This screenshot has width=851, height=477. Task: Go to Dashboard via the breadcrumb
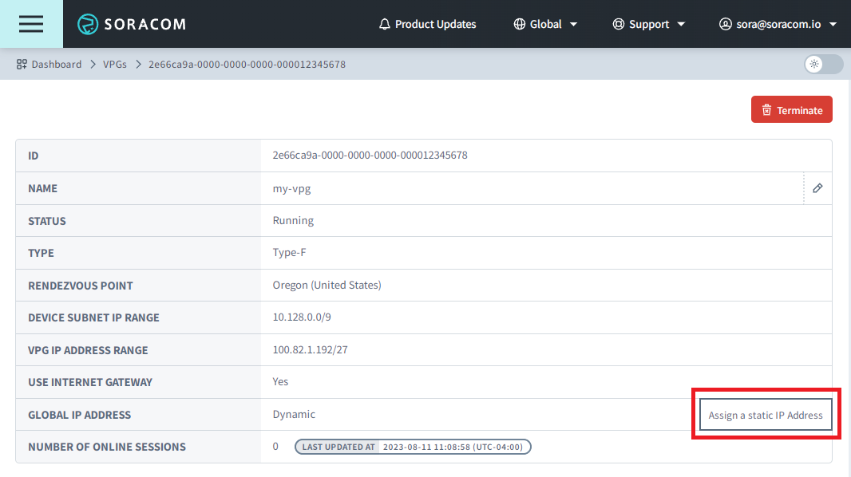[x=56, y=64]
